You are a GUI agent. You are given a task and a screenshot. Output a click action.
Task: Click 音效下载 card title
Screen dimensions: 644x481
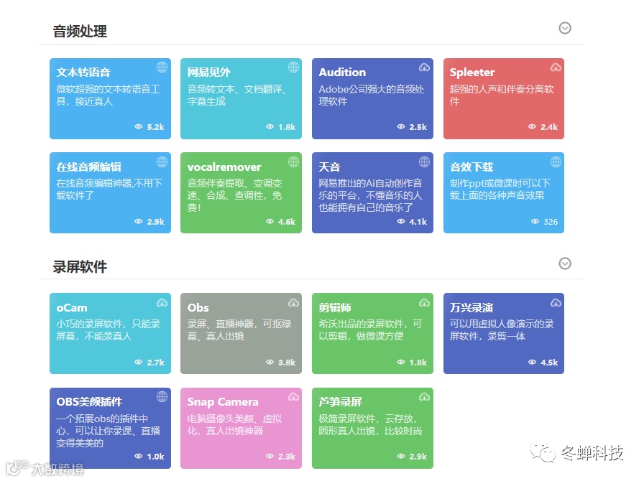[x=471, y=167]
